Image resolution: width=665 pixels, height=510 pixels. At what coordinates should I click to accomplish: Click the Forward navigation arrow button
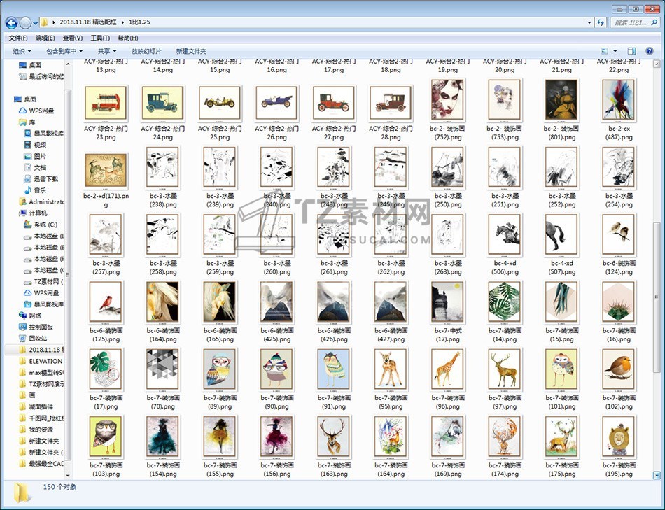tap(25, 22)
